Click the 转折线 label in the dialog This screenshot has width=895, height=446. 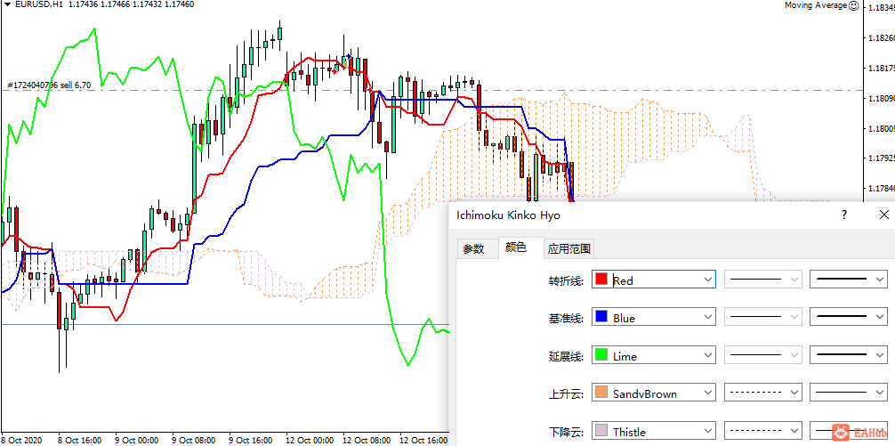point(566,280)
